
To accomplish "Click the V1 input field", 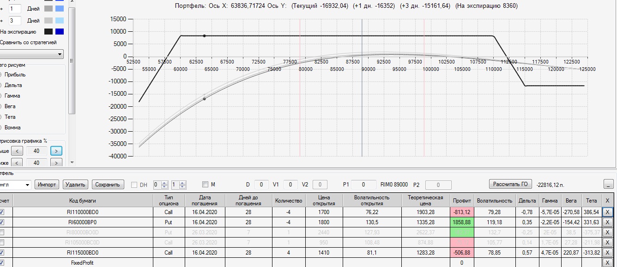I will [290, 185].
